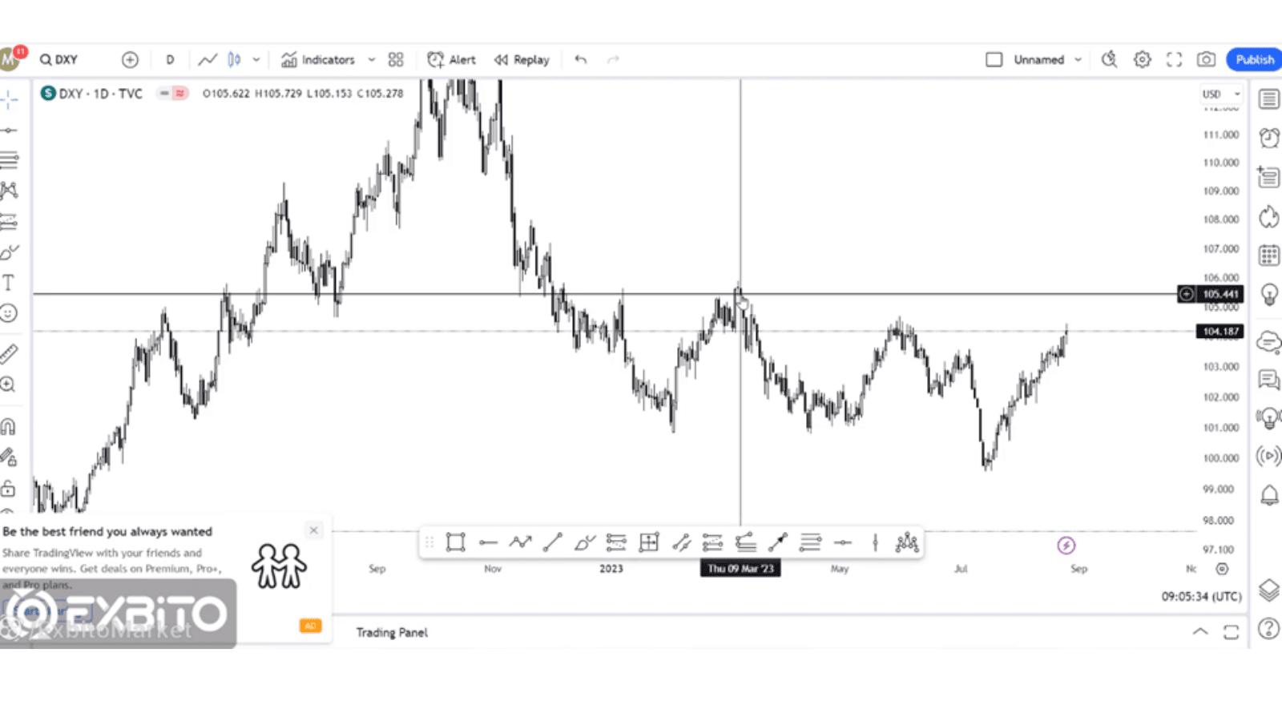
Task: Toggle magnet mode
Action: pos(9,427)
